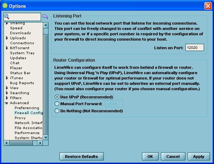The height and width of the screenshot is (164, 214).
Task: Expand the BitTorrent tree node
Action: pyautogui.click(x=7, y=48)
